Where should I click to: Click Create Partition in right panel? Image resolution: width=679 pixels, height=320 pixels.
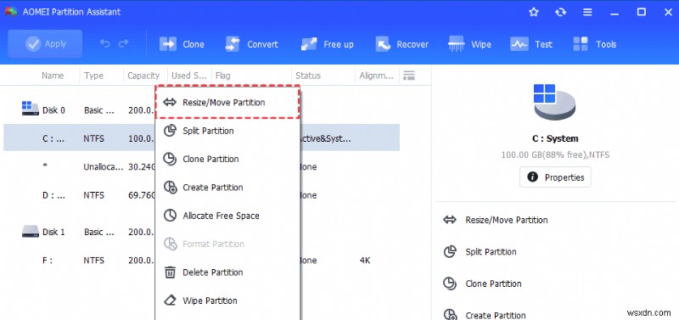click(496, 315)
